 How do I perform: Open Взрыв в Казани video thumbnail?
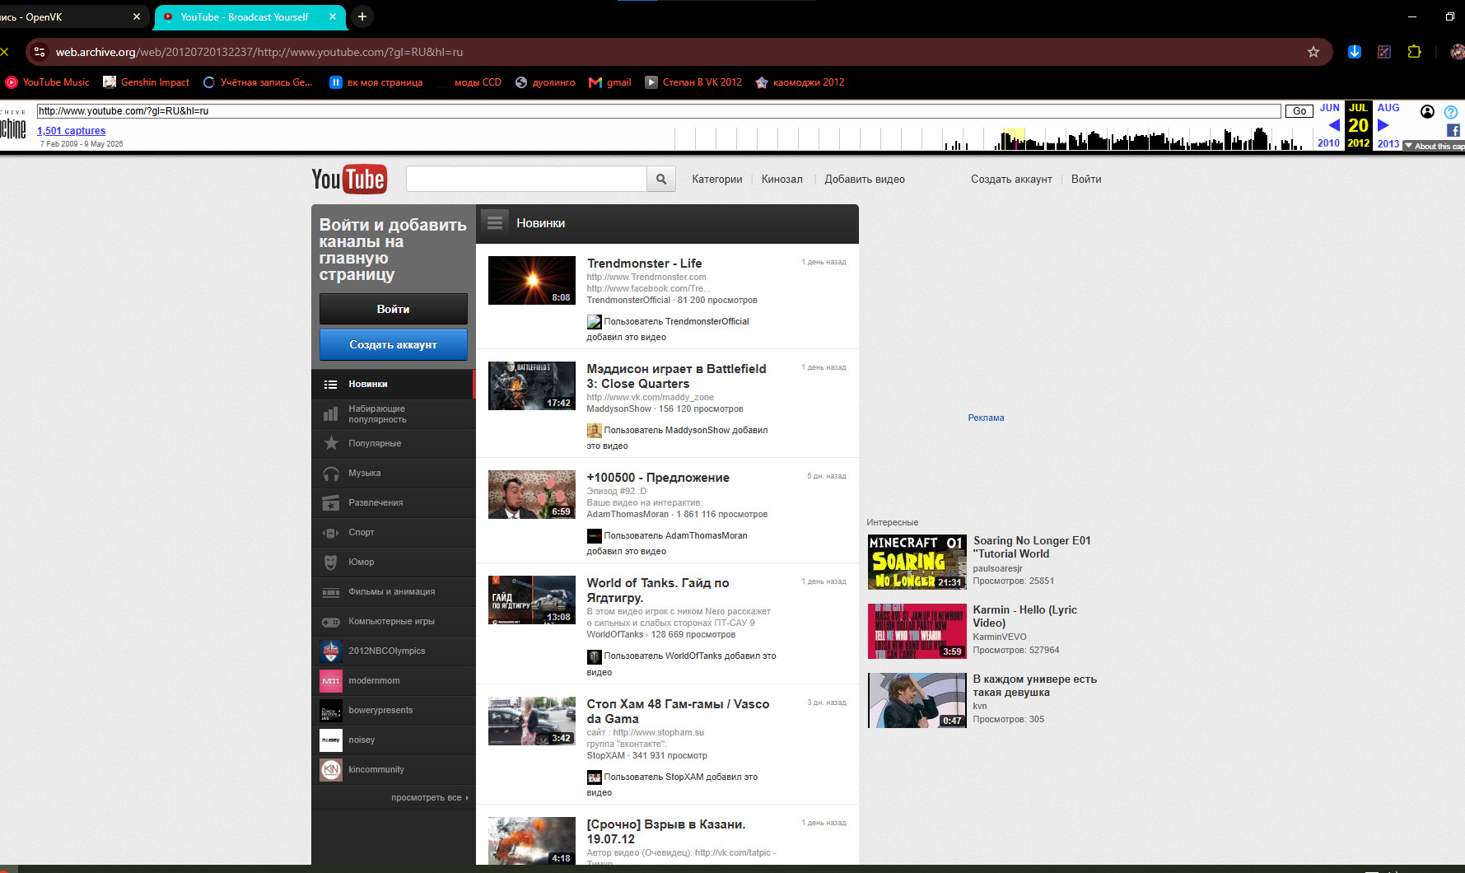pyautogui.click(x=532, y=841)
